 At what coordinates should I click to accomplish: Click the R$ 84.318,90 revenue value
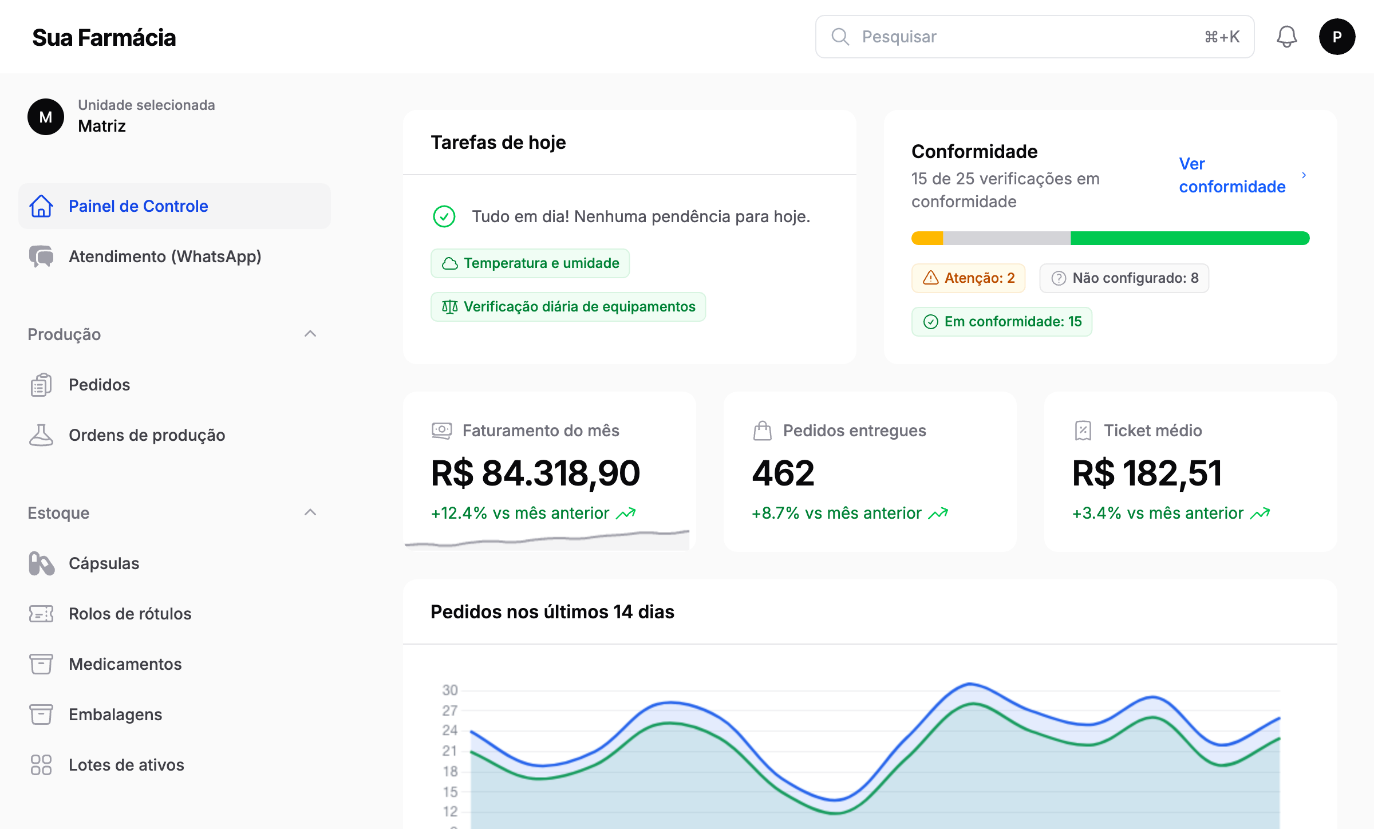tap(535, 473)
